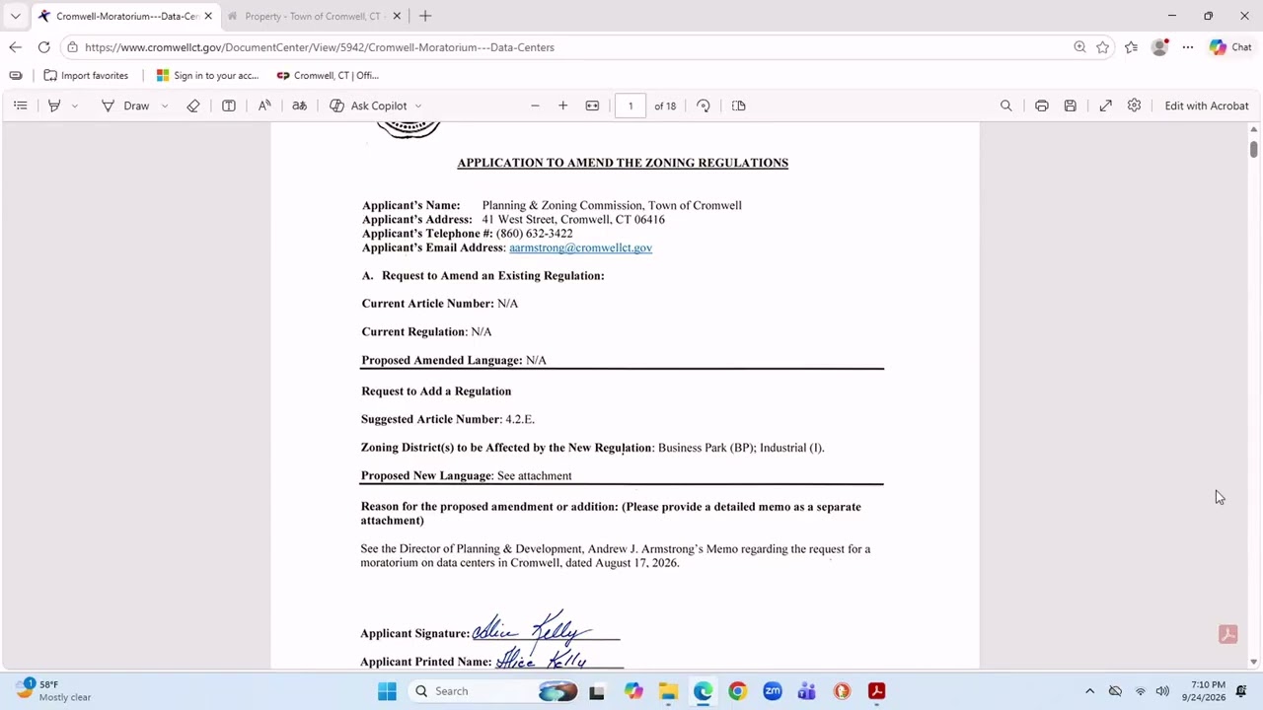
Task: Select the Highlight tool
Action: coord(54,106)
